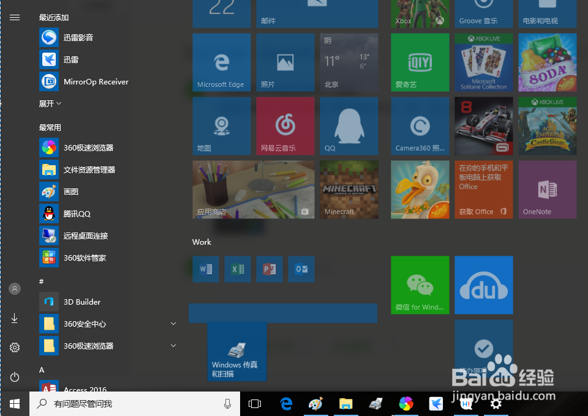This screenshot has width=588, height=416.
Task: Start 微信 for Windows
Action: 420,284
